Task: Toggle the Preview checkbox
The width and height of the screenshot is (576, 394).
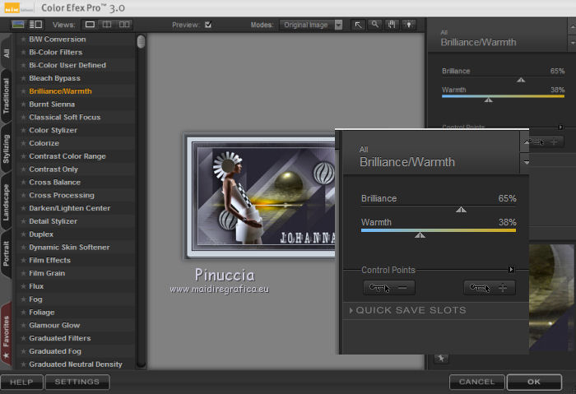Action: click(x=208, y=25)
